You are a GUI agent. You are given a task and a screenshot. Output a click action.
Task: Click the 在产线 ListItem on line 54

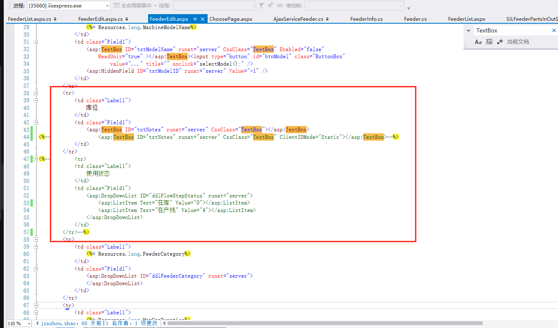coord(177,210)
